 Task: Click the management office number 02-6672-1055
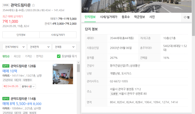(x=119, y=81)
